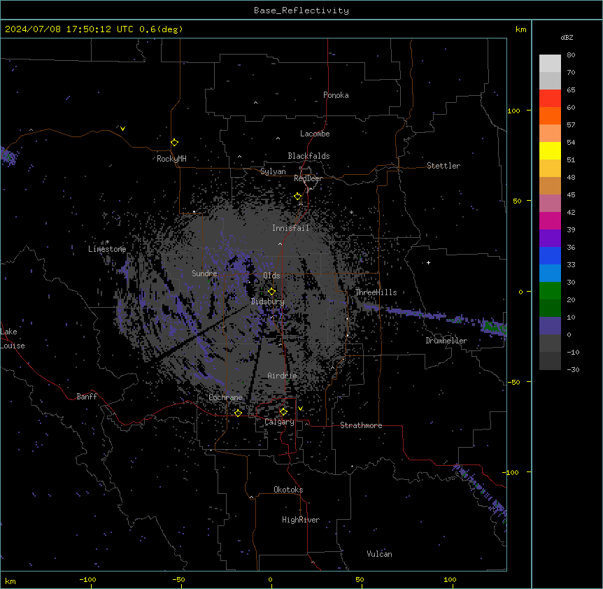Select the green 20-30 dBZ legend swatch

tap(550, 291)
